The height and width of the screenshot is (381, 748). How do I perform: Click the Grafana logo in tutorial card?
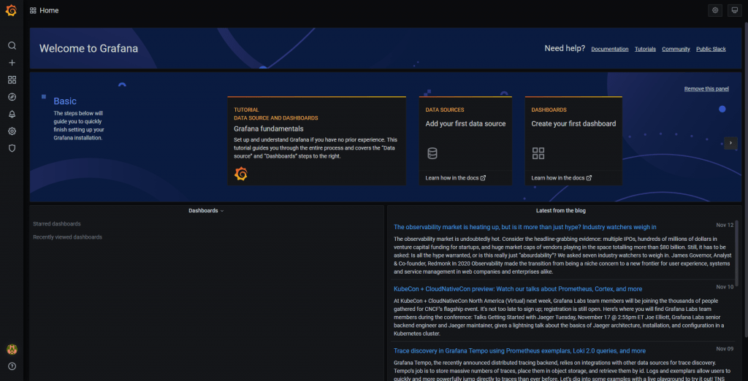[x=241, y=174]
